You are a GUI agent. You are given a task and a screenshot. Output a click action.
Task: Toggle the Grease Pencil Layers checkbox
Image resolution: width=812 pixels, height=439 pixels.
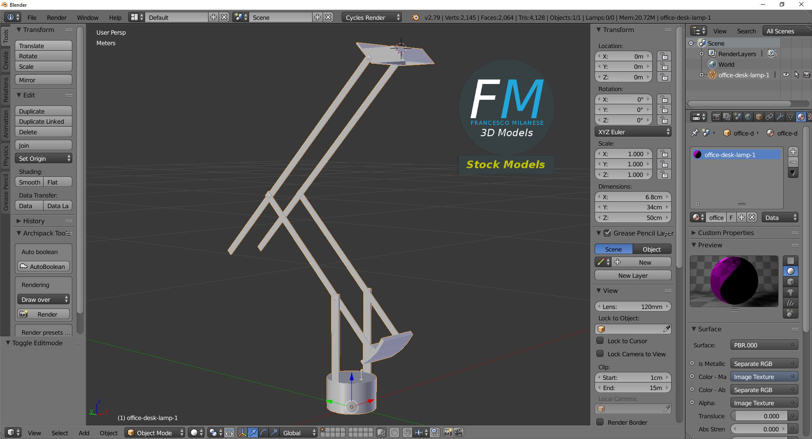coord(607,233)
